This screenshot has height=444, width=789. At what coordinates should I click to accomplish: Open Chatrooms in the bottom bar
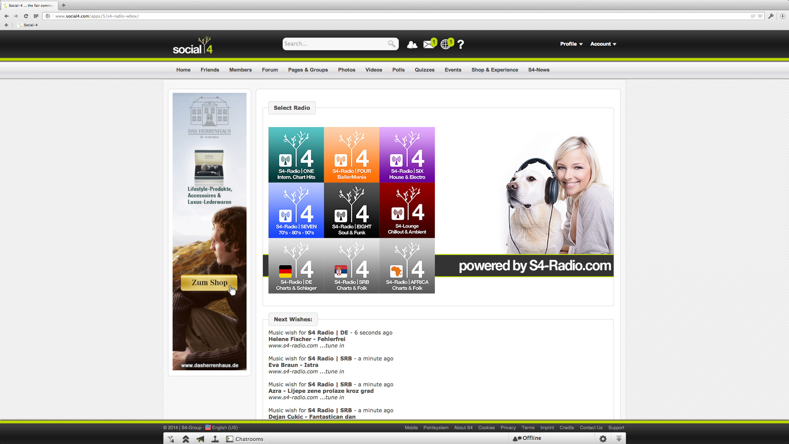pos(245,439)
